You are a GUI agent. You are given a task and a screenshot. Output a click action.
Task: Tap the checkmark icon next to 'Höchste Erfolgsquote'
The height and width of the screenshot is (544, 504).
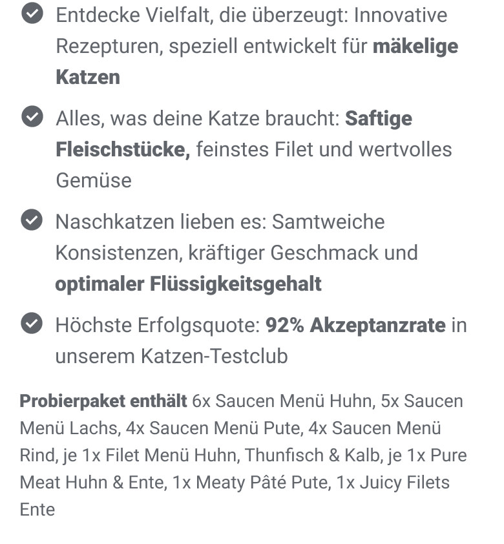[32, 323]
